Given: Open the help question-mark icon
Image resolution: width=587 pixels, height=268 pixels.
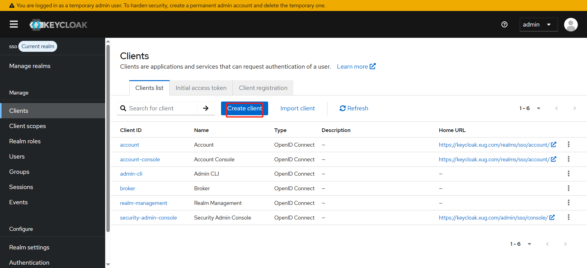Looking at the screenshot, I should pyautogui.click(x=504, y=24).
